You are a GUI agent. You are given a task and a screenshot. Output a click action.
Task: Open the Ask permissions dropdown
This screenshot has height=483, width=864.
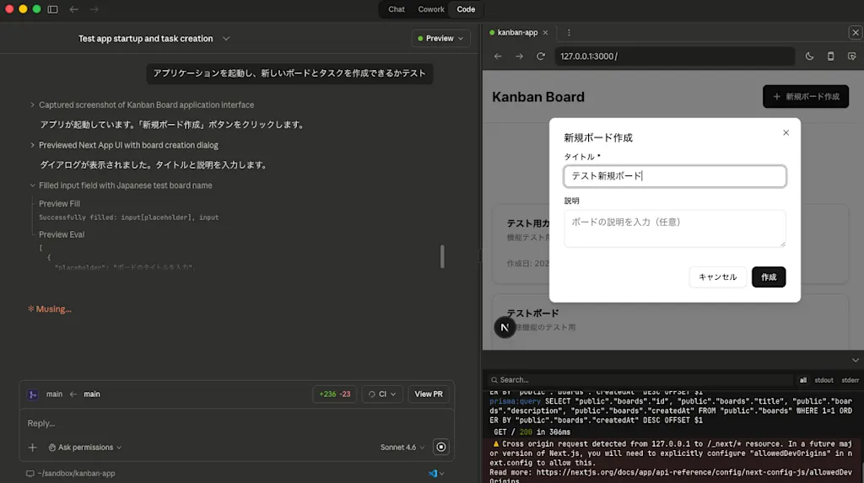coord(85,448)
